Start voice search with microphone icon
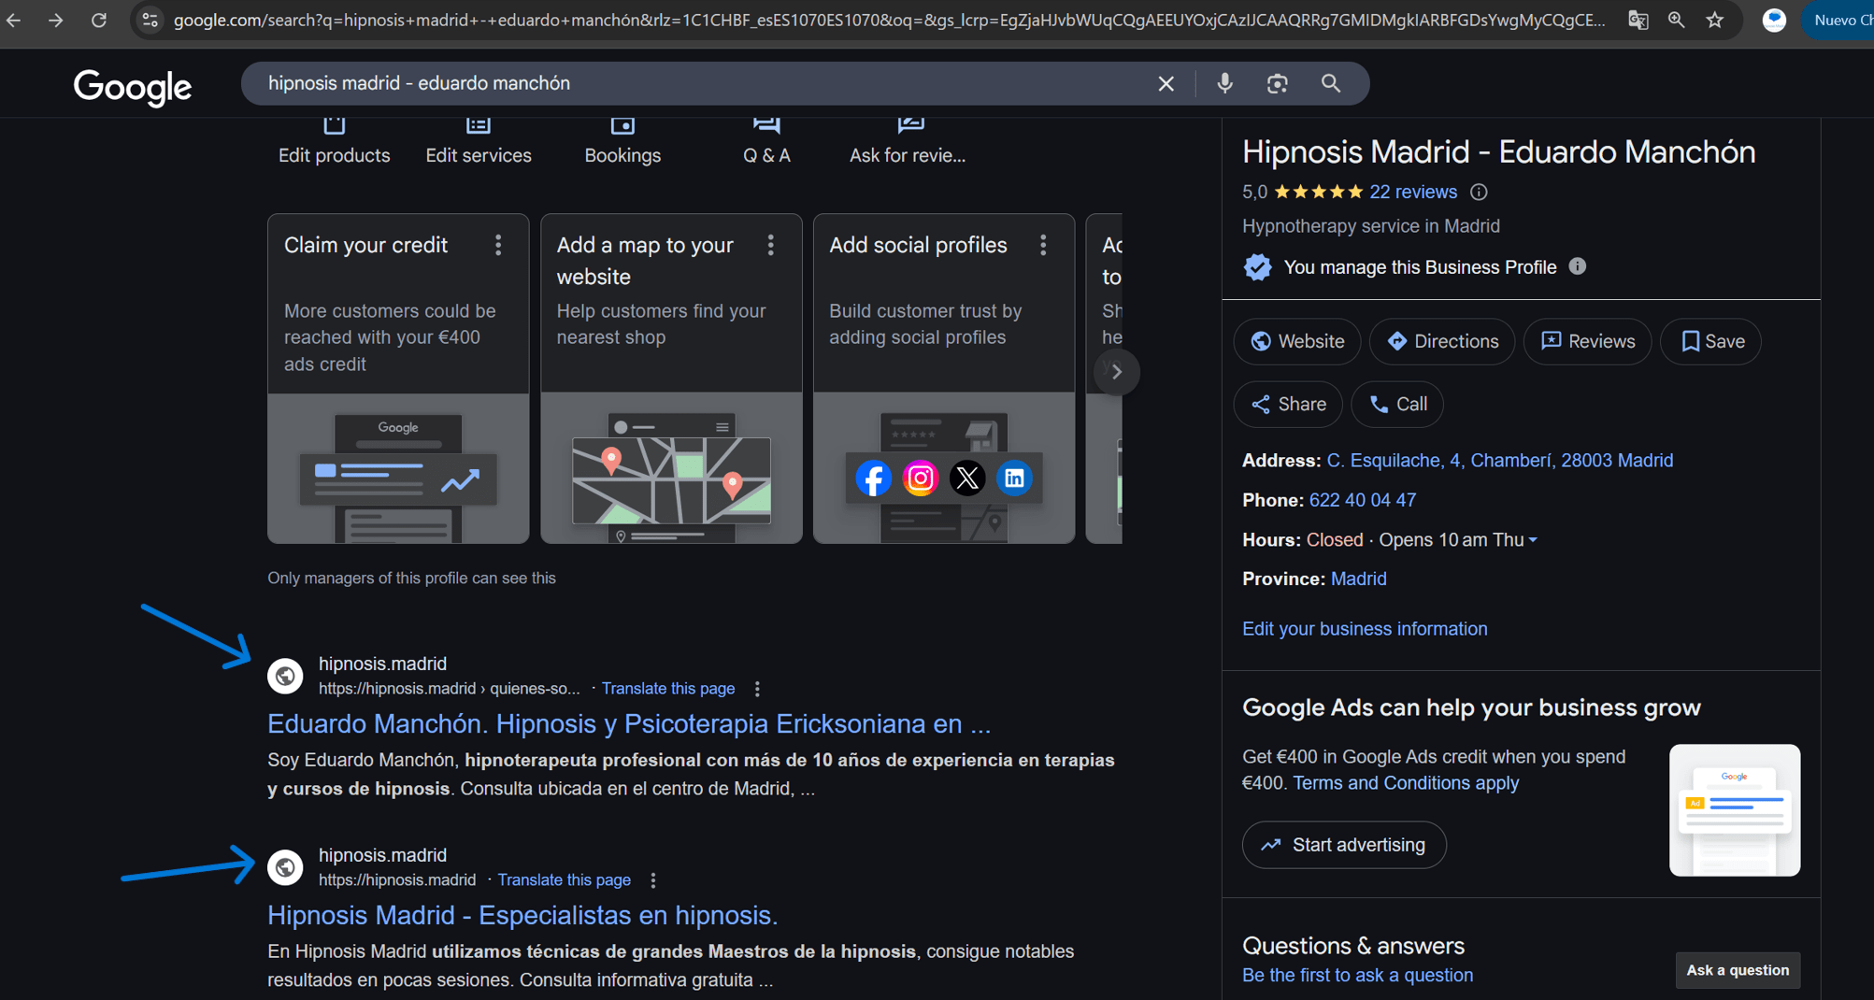This screenshot has width=1874, height=1000. pyautogui.click(x=1224, y=83)
